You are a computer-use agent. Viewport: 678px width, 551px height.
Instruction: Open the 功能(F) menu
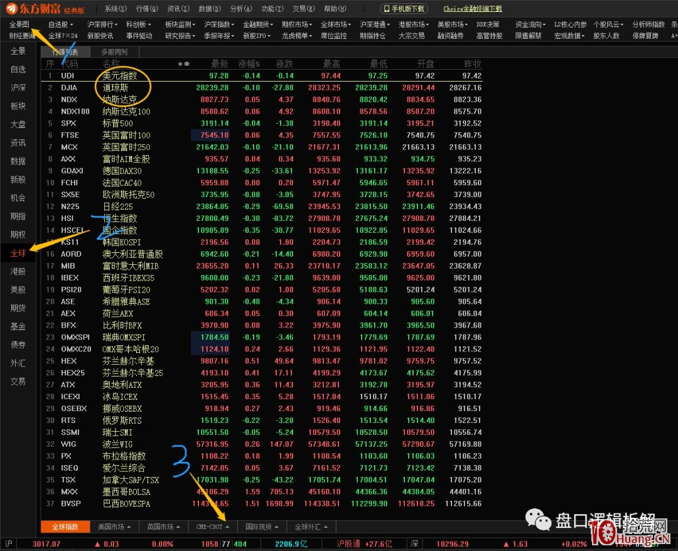(x=272, y=9)
